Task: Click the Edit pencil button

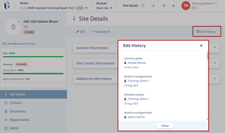Action: pyautogui.click(x=81, y=32)
